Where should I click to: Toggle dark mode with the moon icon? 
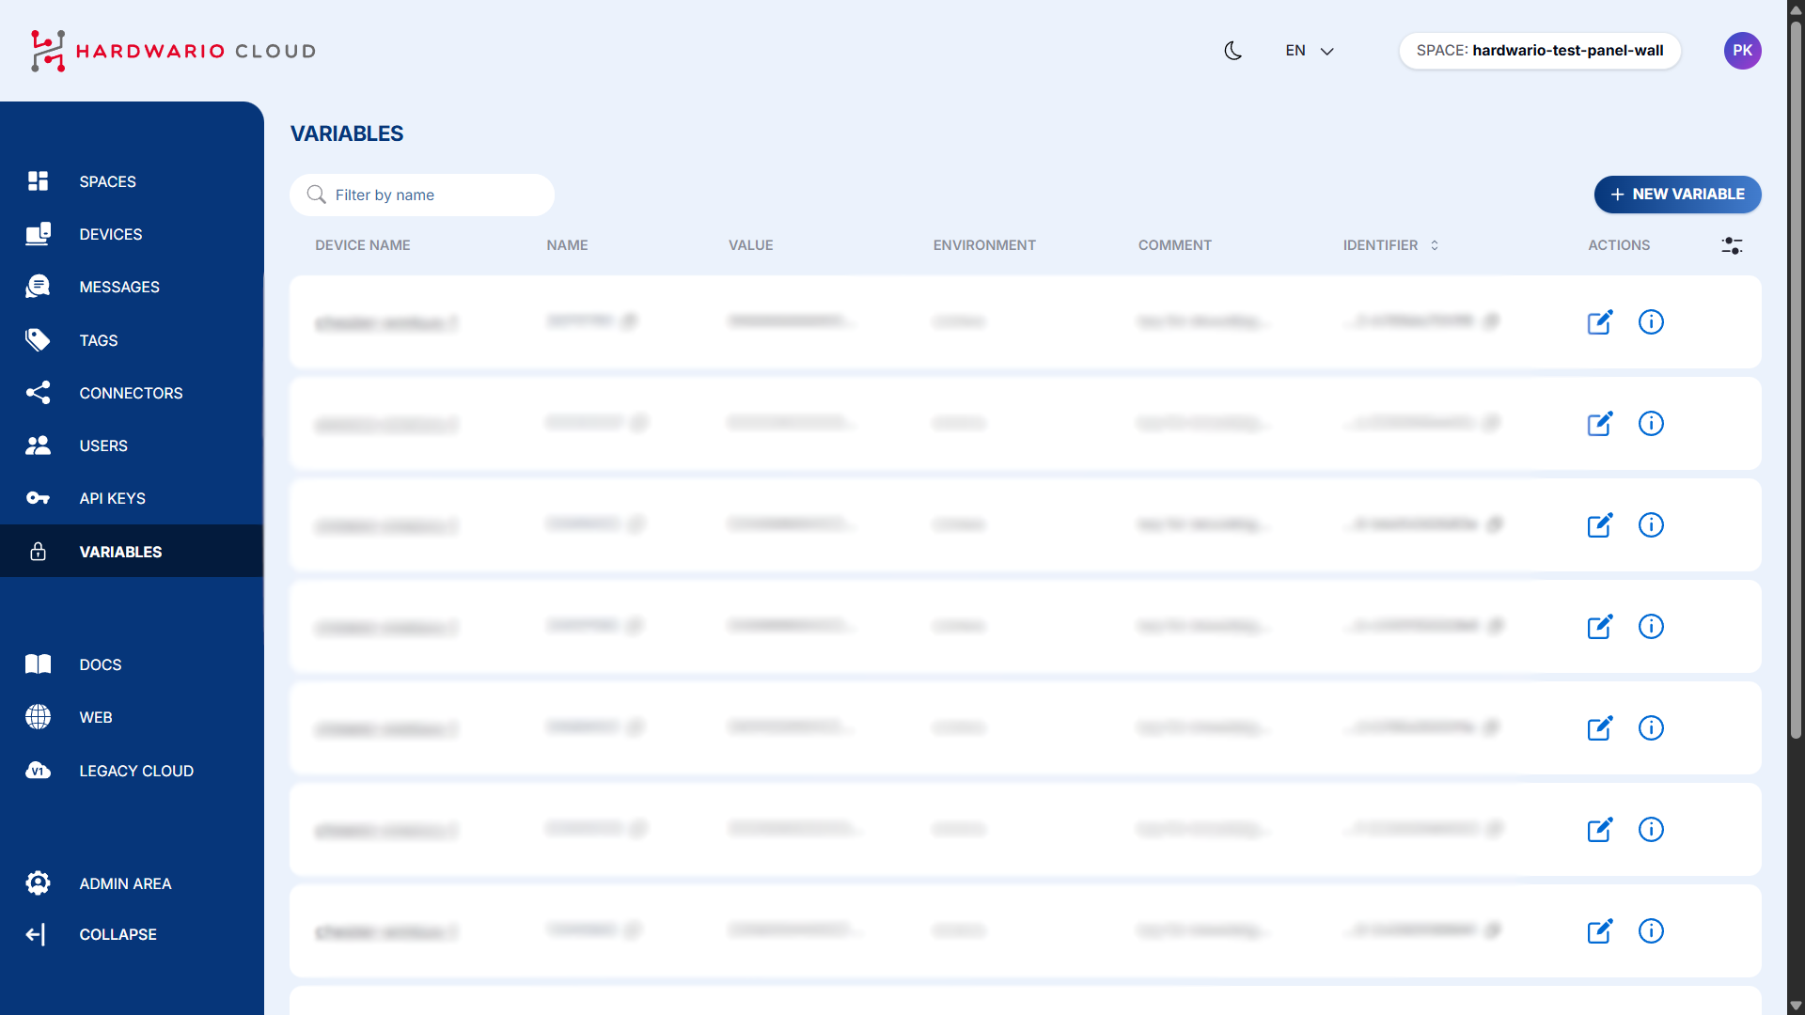[x=1232, y=51]
